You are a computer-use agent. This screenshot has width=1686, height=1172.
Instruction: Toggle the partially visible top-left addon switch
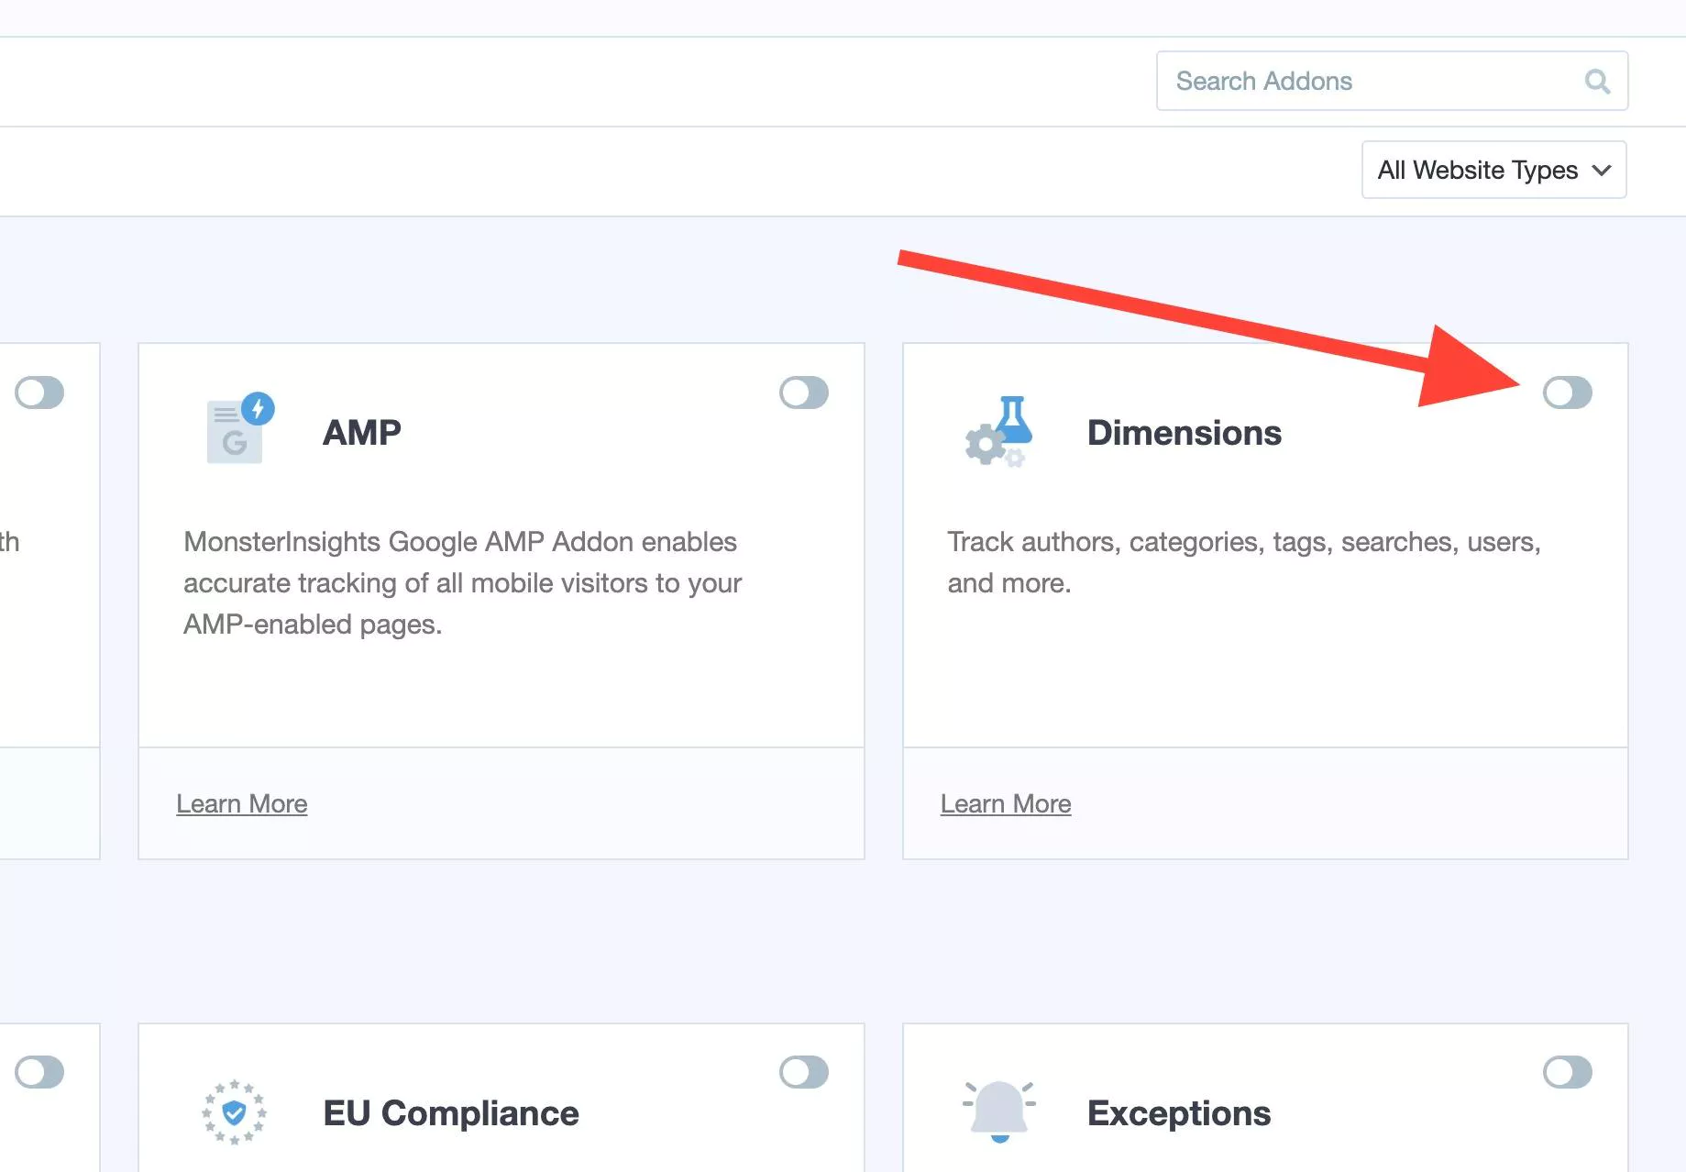pyautogui.click(x=39, y=393)
